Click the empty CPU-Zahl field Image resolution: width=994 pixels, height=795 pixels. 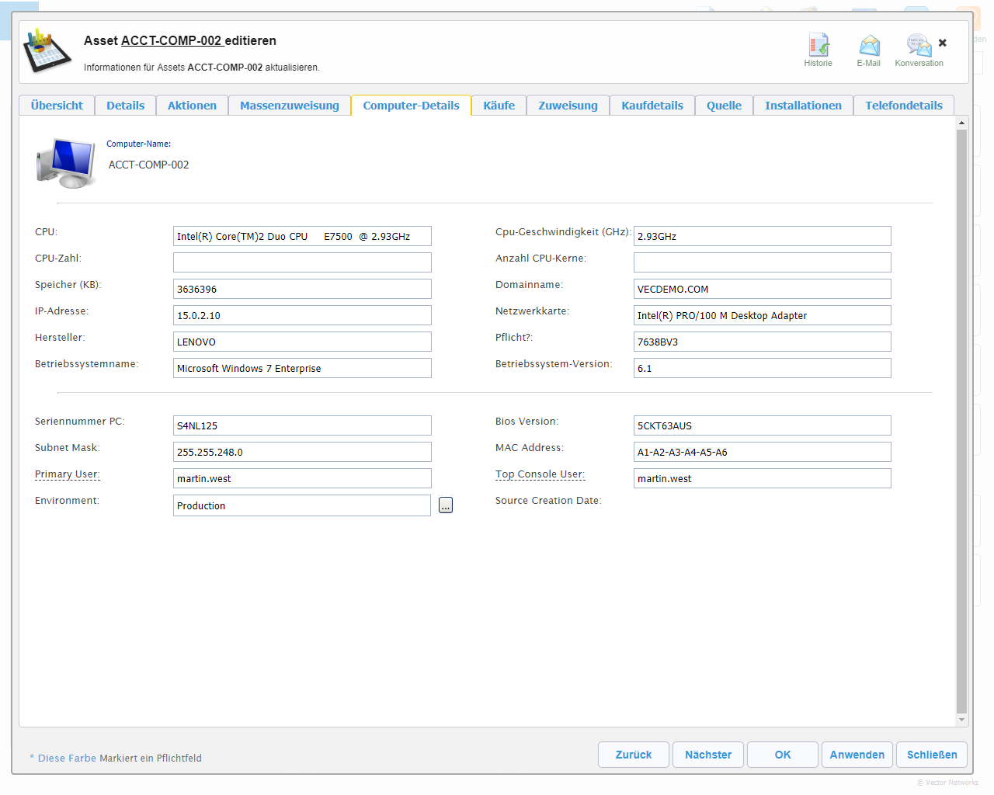[302, 262]
